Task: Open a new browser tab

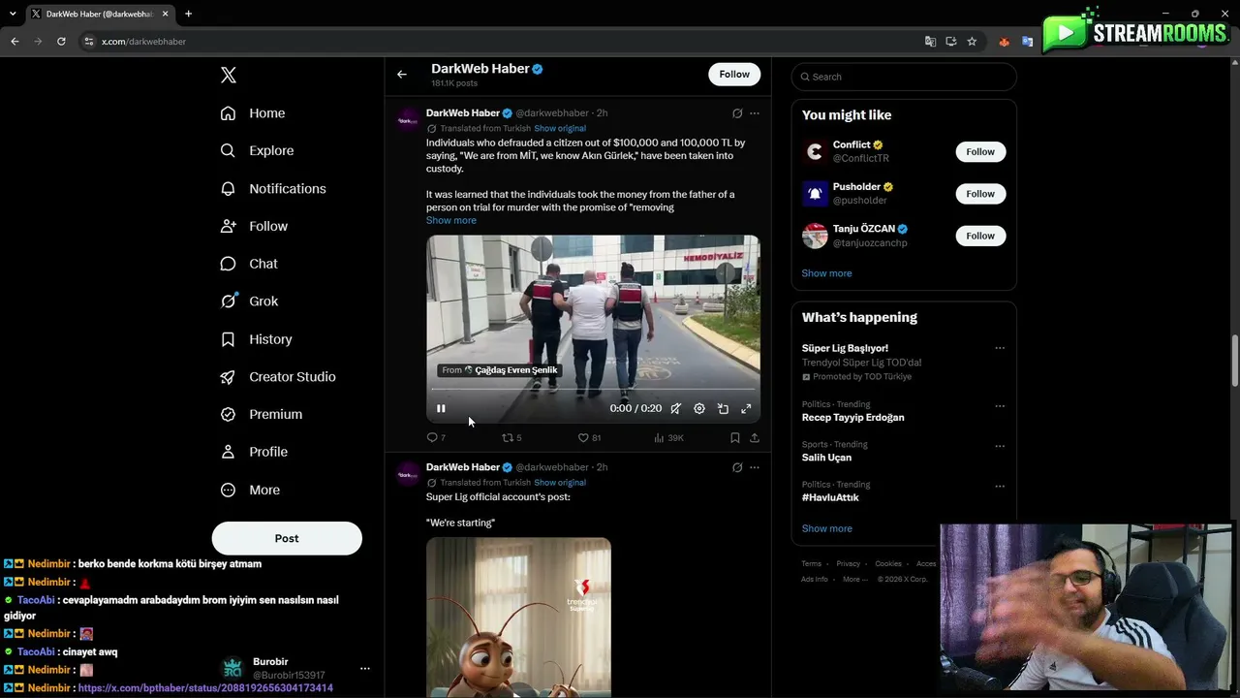Action: tap(188, 14)
